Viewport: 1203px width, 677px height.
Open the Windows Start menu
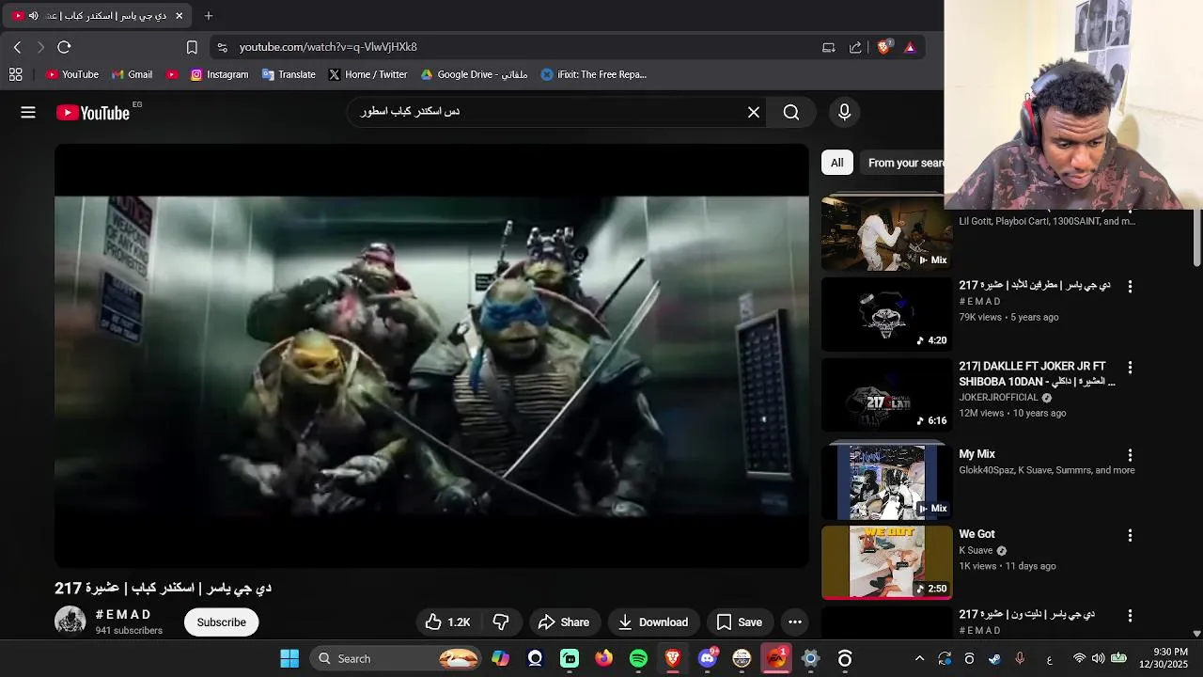pos(289,659)
